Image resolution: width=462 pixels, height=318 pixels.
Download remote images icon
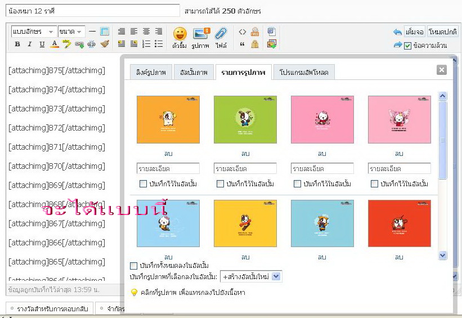click(271, 44)
